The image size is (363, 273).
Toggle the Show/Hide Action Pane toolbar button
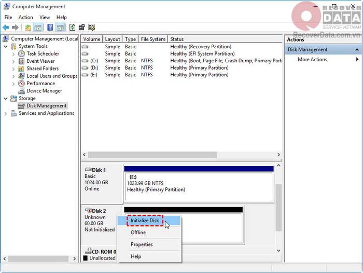[61, 28]
